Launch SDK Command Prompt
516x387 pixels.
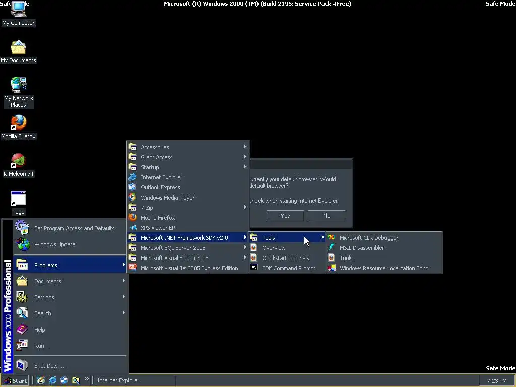pos(287,268)
